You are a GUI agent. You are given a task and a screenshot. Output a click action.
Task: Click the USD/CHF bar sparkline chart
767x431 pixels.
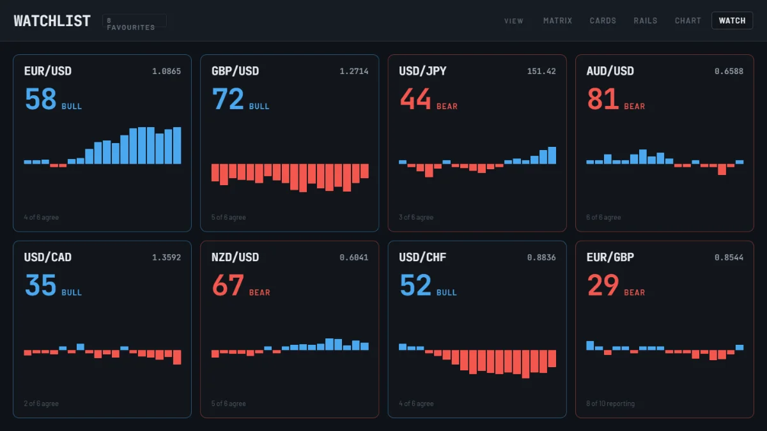pyautogui.click(x=477, y=350)
